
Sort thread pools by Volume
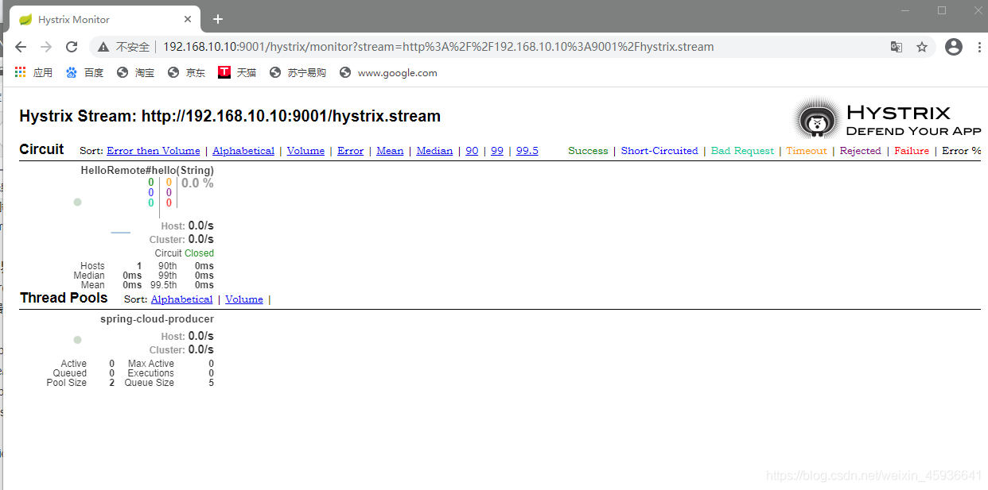[244, 299]
